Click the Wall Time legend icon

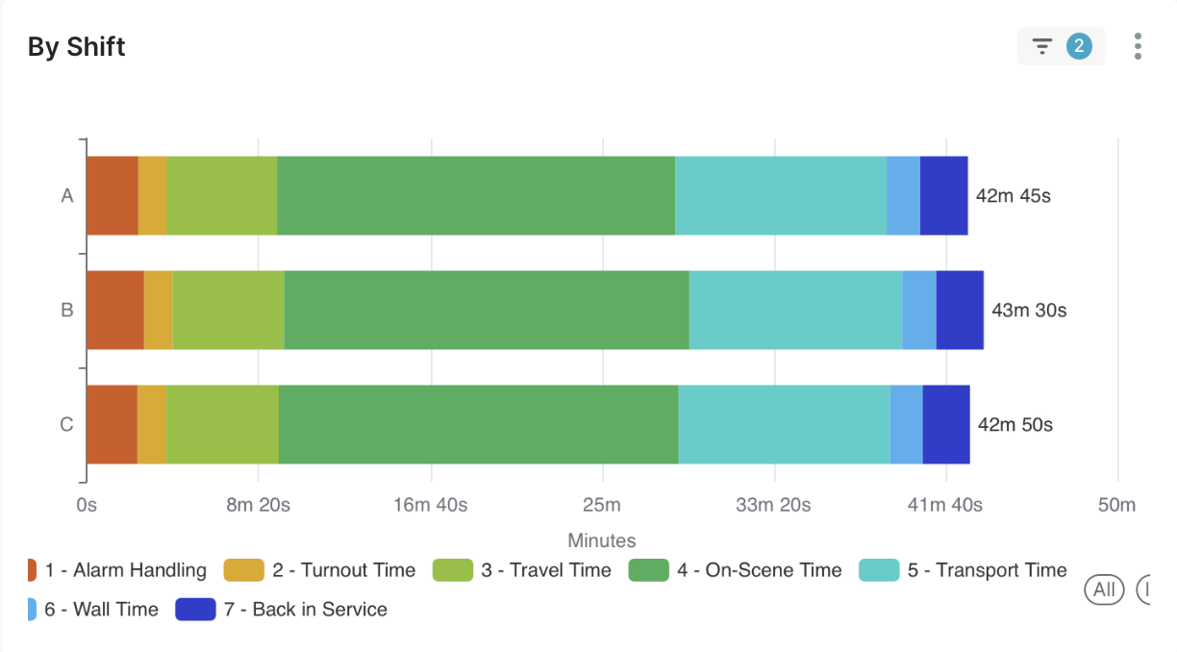pos(32,610)
